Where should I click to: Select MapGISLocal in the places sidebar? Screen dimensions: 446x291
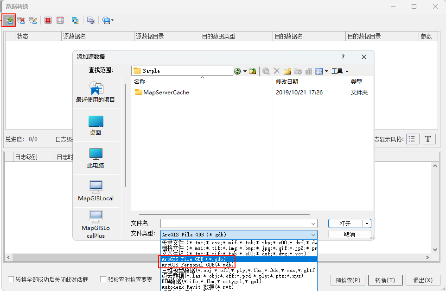(96, 191)
